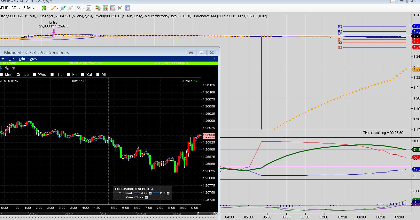420x220 pixels.
Task: Uncheck the Tue day checkbox
Action: 19,75
